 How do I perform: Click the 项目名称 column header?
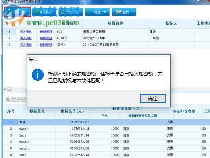pos(116,23)
